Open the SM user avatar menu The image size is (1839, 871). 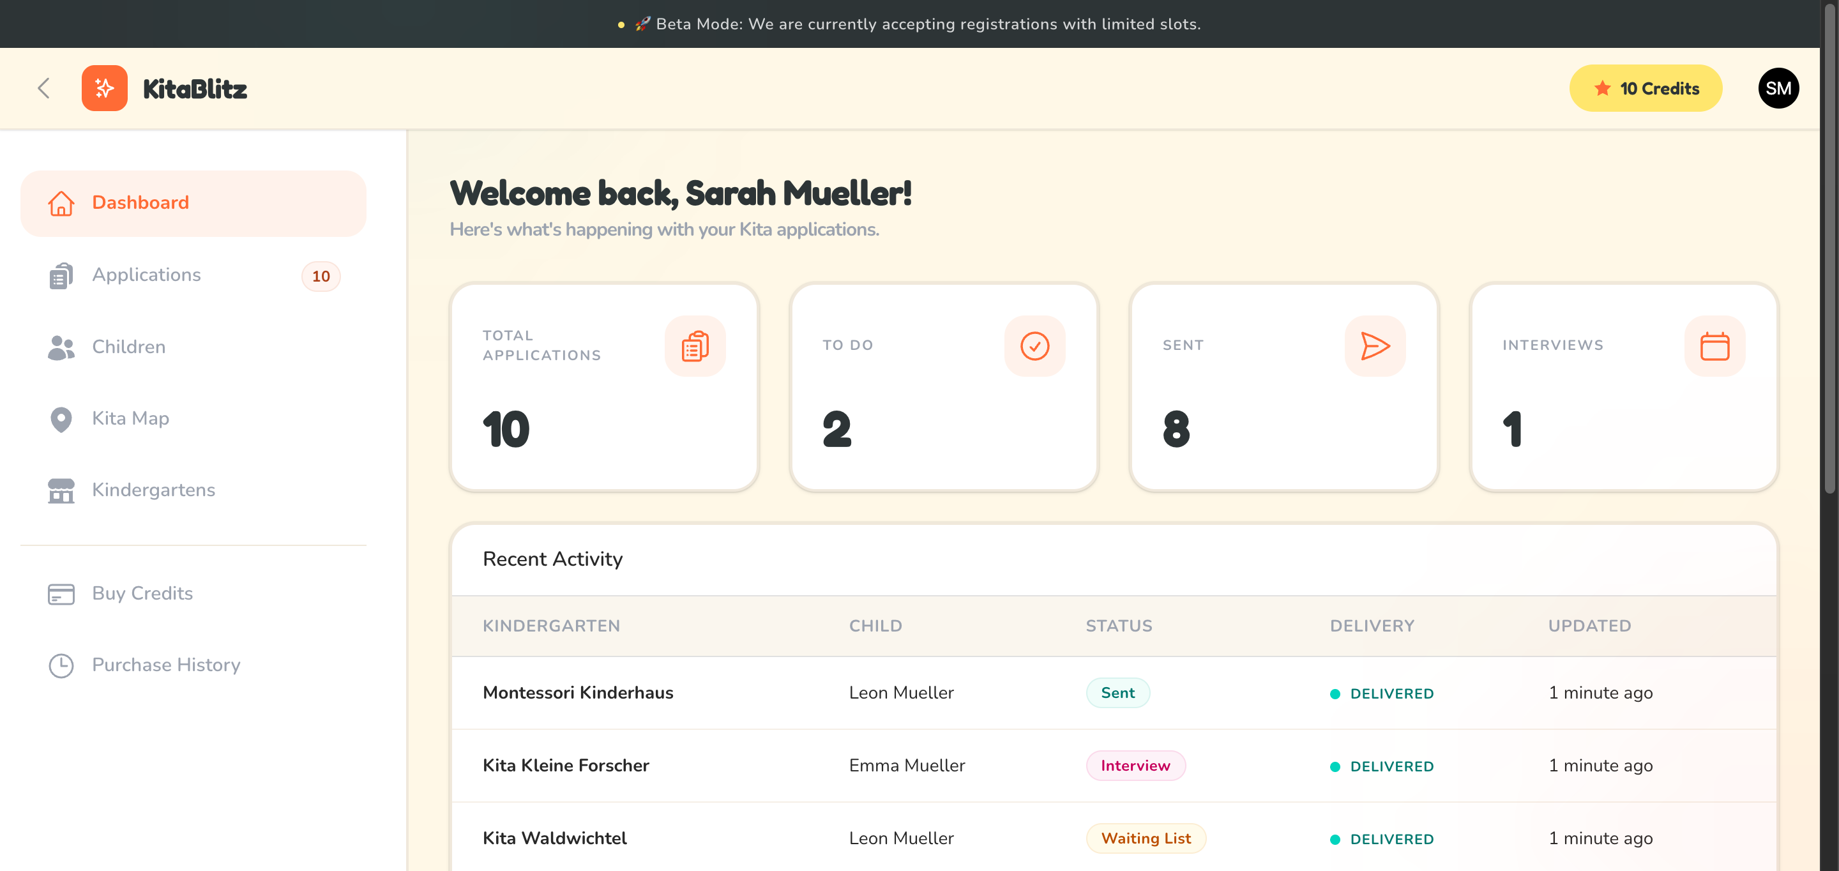[1778, 89]
